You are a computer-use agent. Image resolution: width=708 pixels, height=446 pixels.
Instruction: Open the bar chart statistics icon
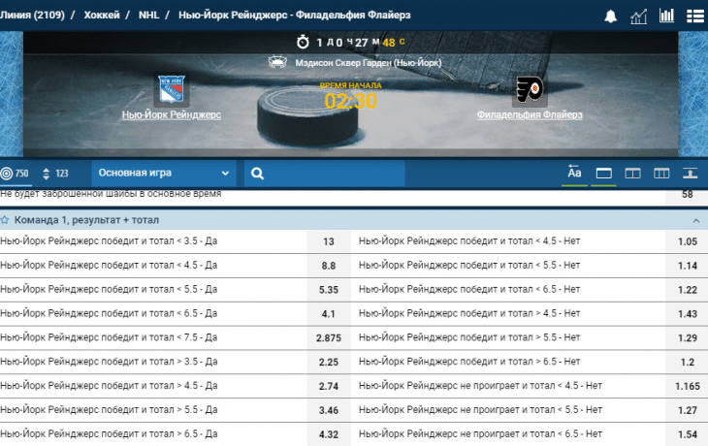(x=666, y=16)
